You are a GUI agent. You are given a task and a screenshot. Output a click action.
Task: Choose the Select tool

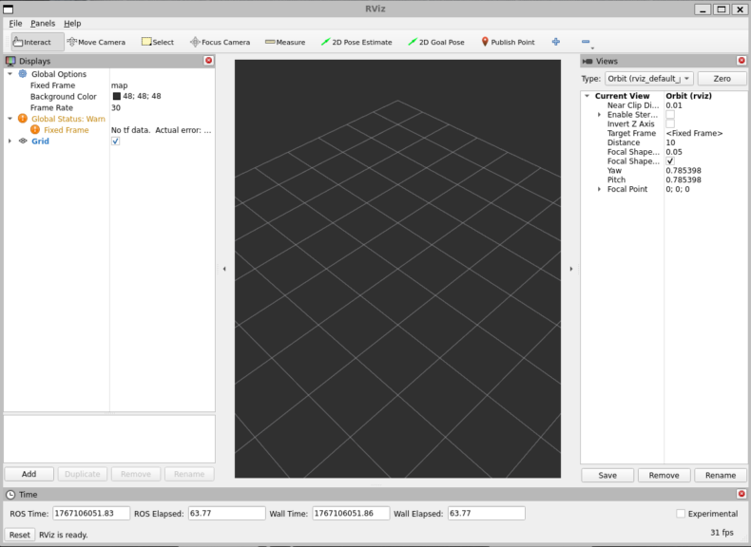point(158,42)
